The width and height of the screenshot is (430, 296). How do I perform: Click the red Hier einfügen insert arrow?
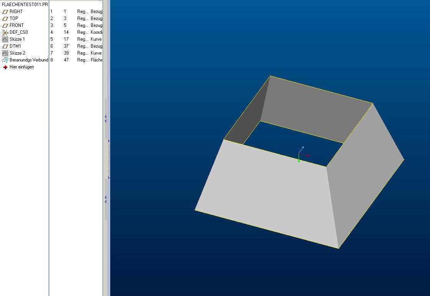coord(5,67)
